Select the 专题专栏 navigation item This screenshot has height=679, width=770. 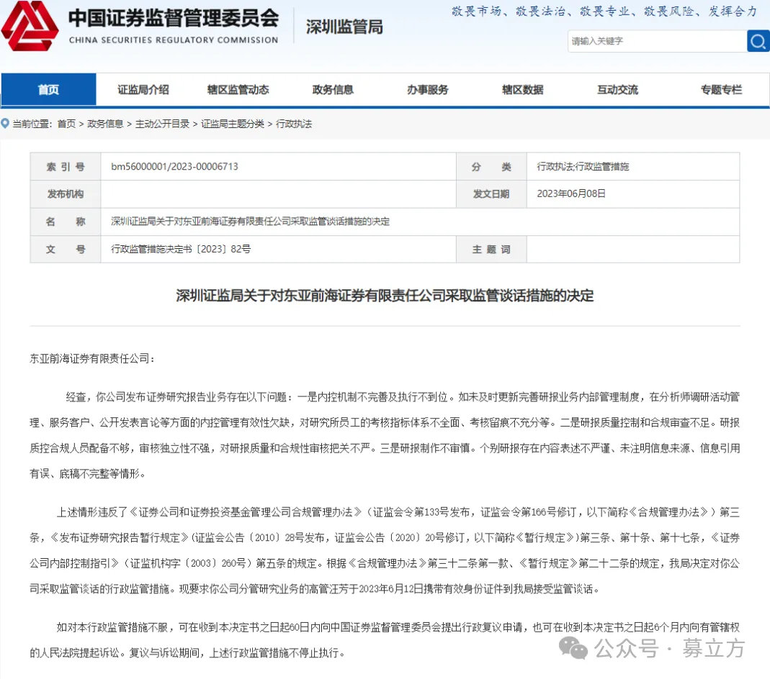coord(721,90)
